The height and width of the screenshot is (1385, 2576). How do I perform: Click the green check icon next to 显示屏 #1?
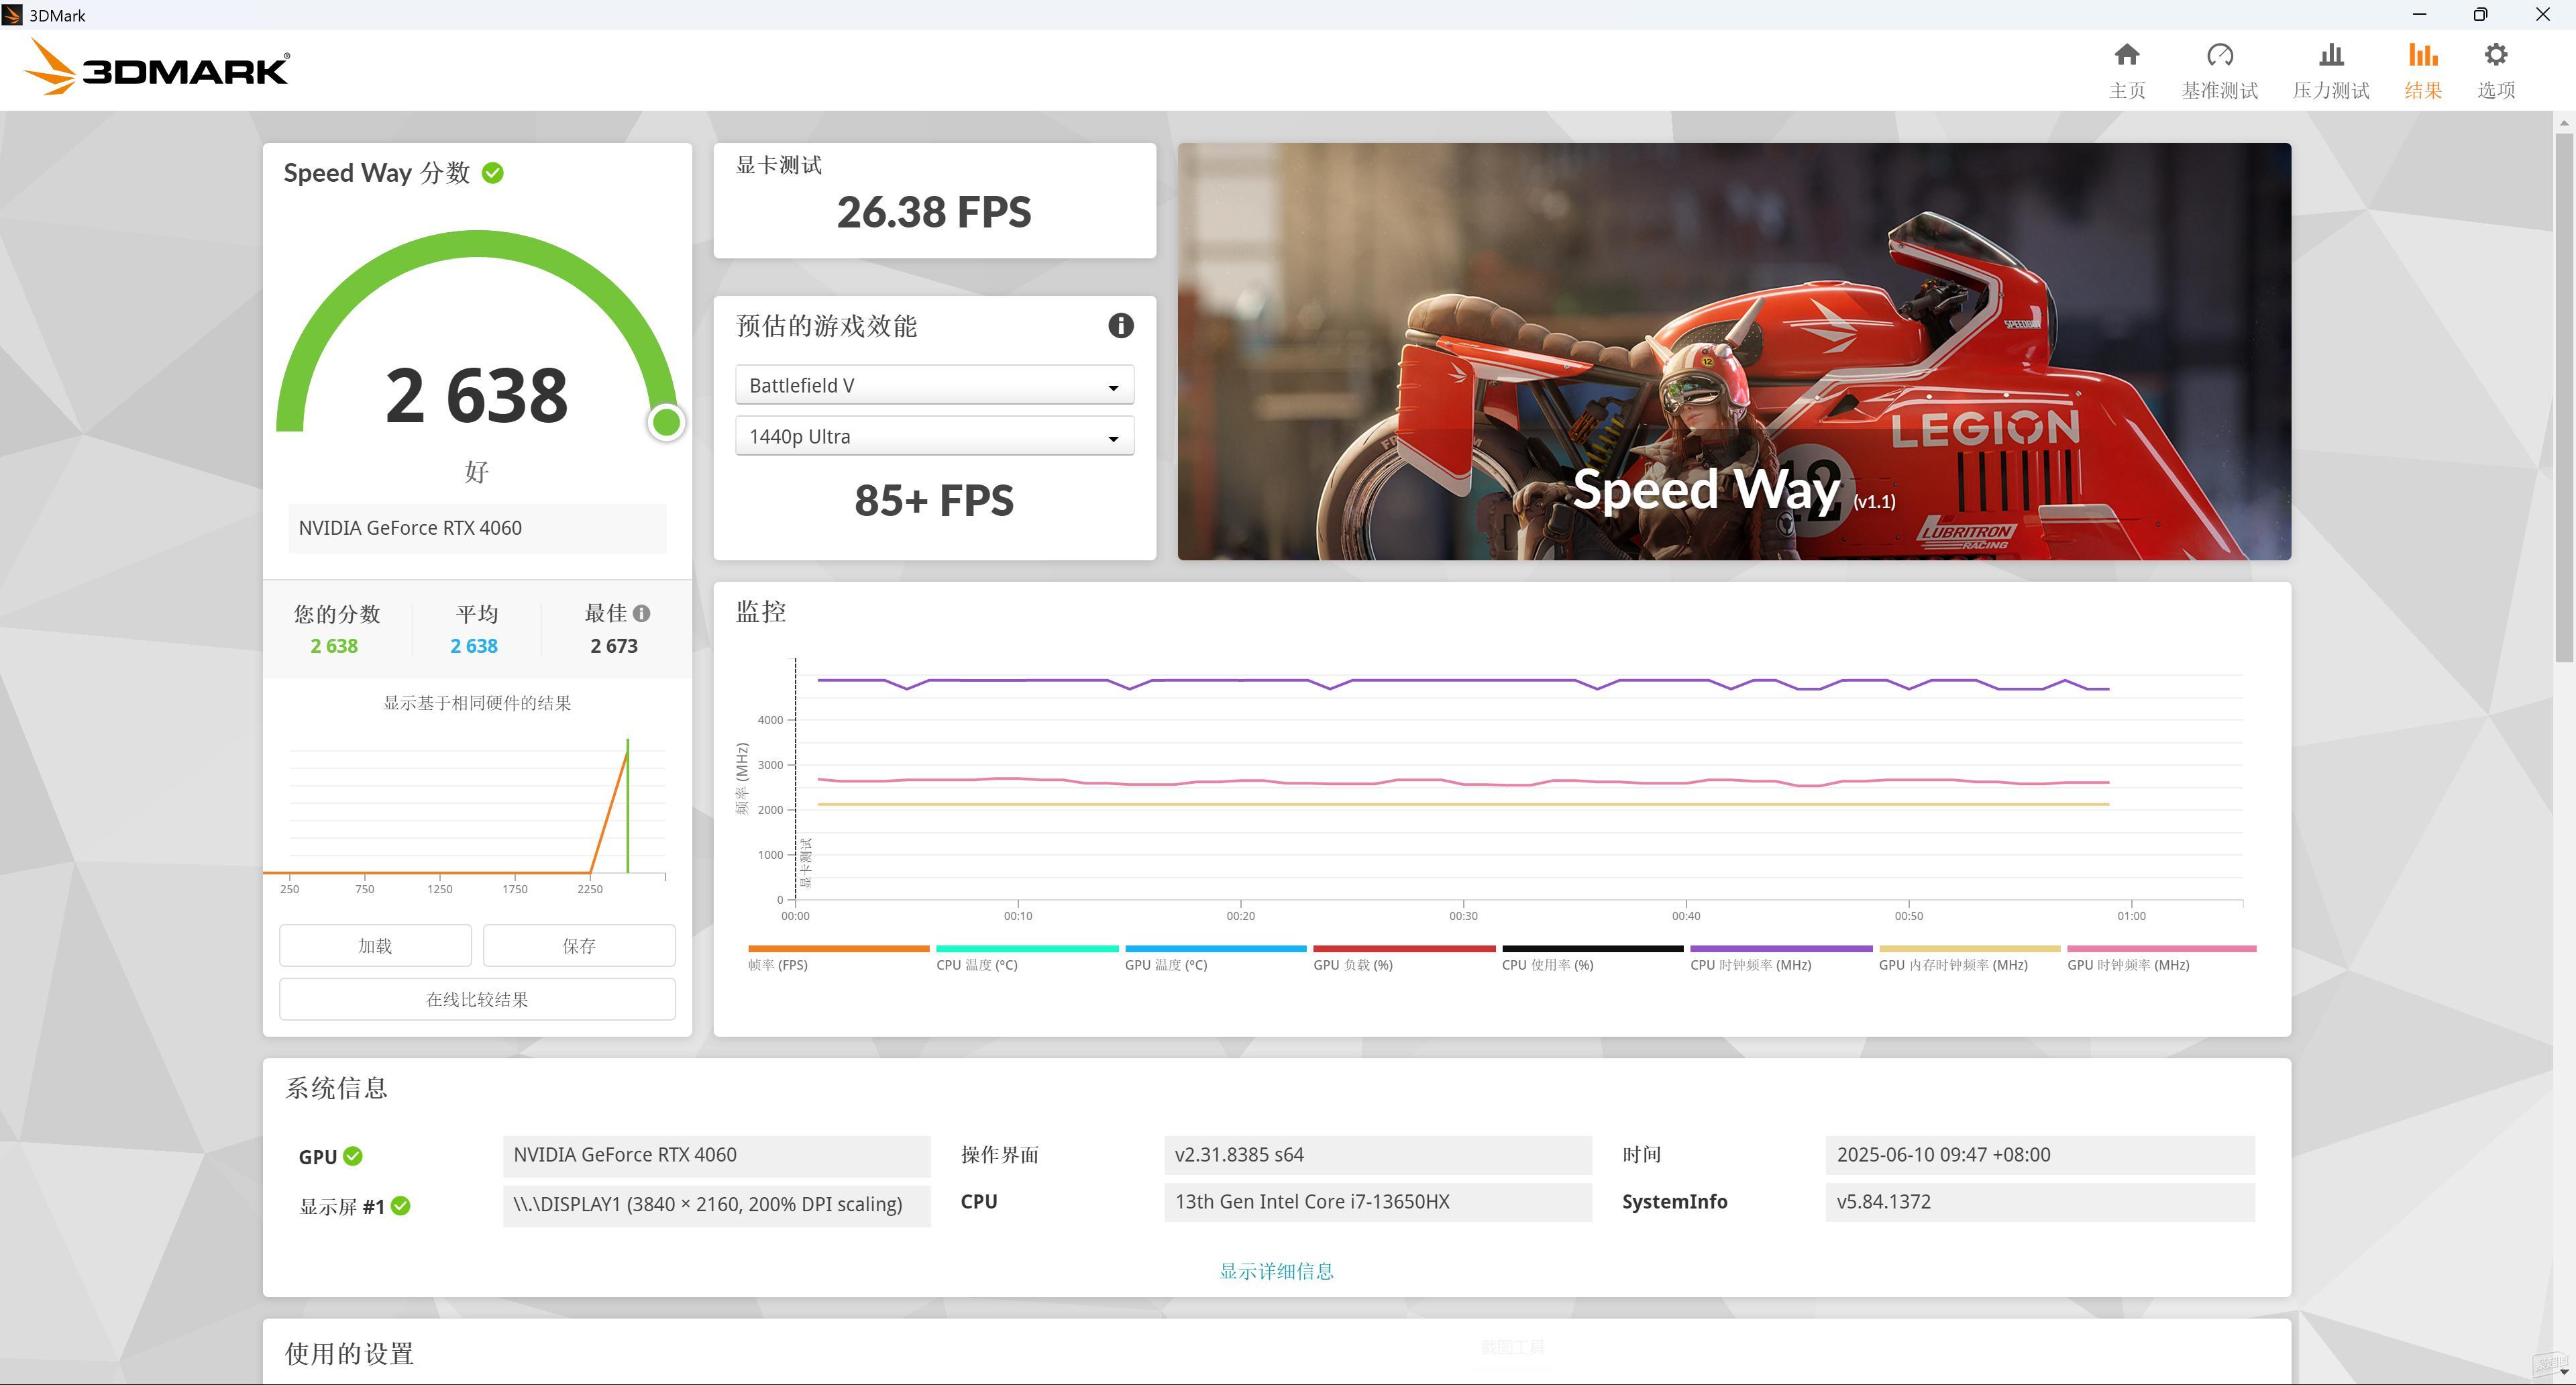400,1206
